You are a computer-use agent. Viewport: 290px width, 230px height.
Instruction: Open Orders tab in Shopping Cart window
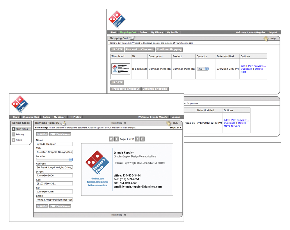[143, 32]
